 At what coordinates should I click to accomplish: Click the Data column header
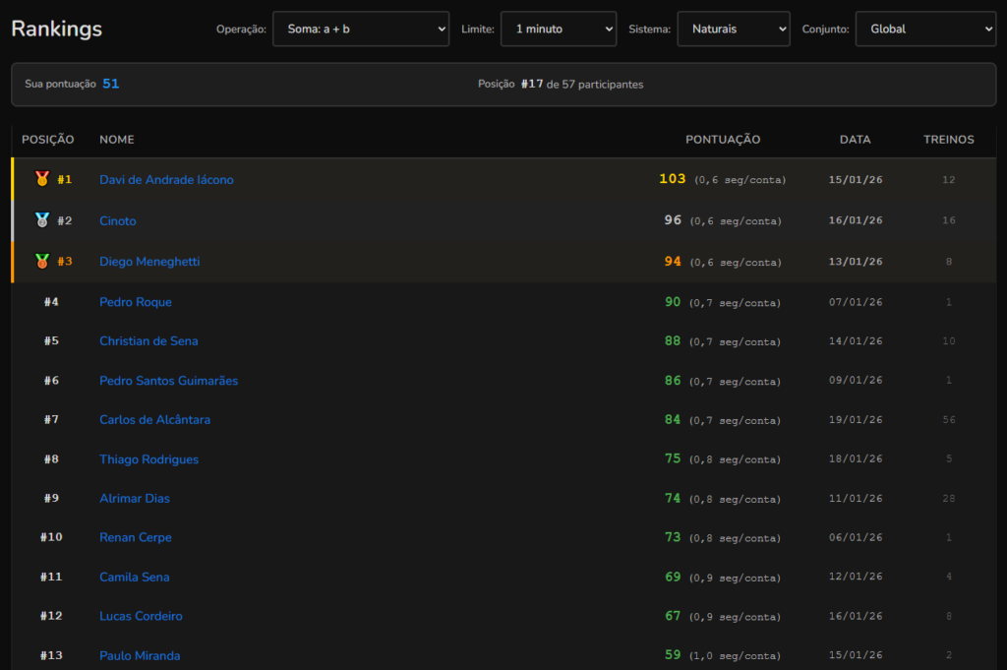[855, 140]
